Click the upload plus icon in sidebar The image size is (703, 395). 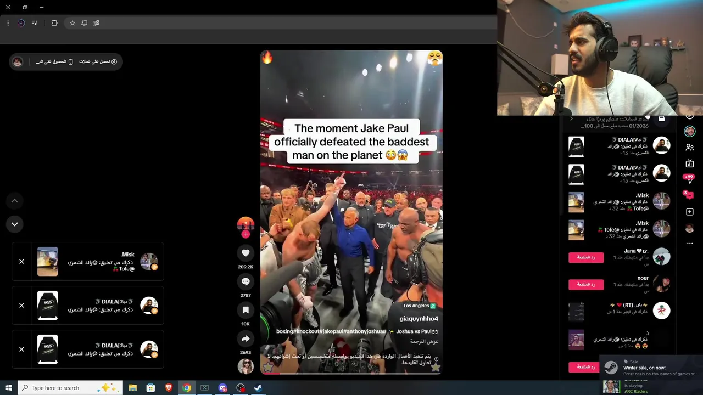(x=690, y=212)
